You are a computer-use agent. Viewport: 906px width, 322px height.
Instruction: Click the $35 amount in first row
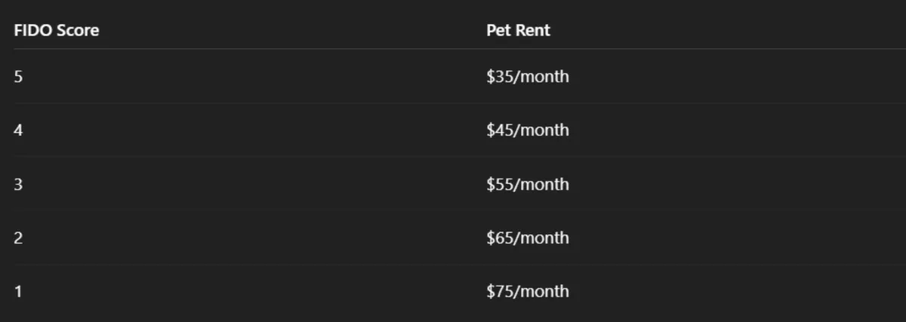[x=499, y=76]
